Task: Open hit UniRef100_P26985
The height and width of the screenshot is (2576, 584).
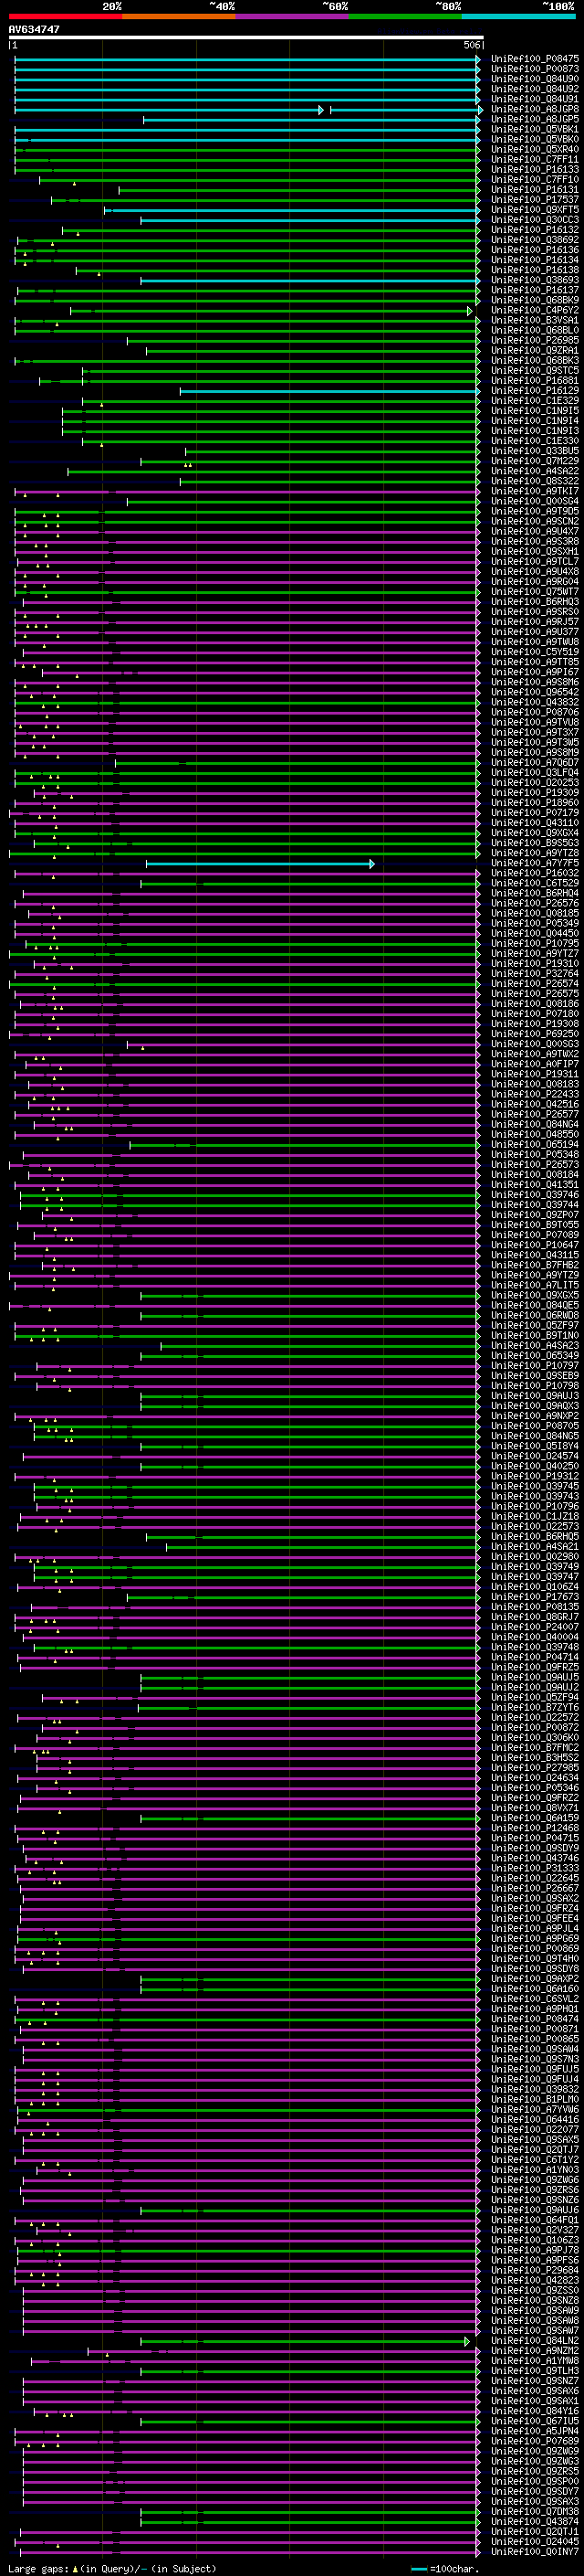Action: coord(535,341)
